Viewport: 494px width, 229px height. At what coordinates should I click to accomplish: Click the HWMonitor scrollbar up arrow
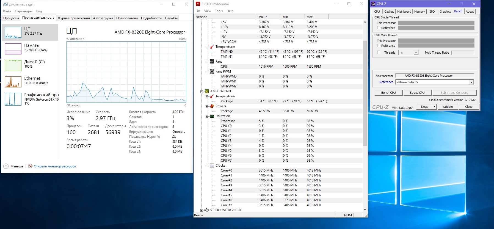(x=365, y=22)
